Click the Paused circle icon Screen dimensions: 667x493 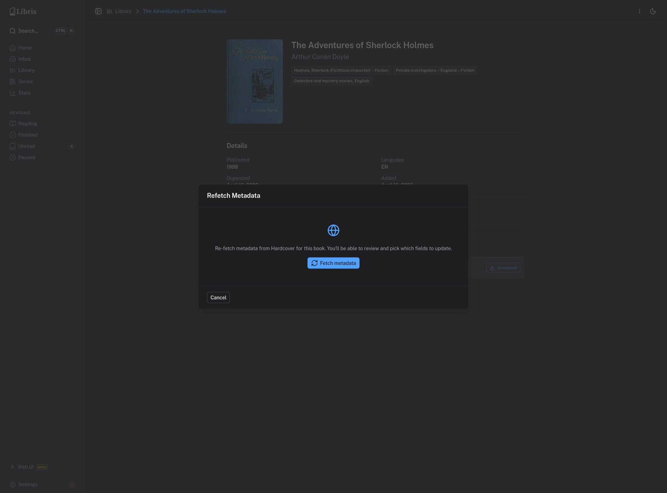point(13,157)
